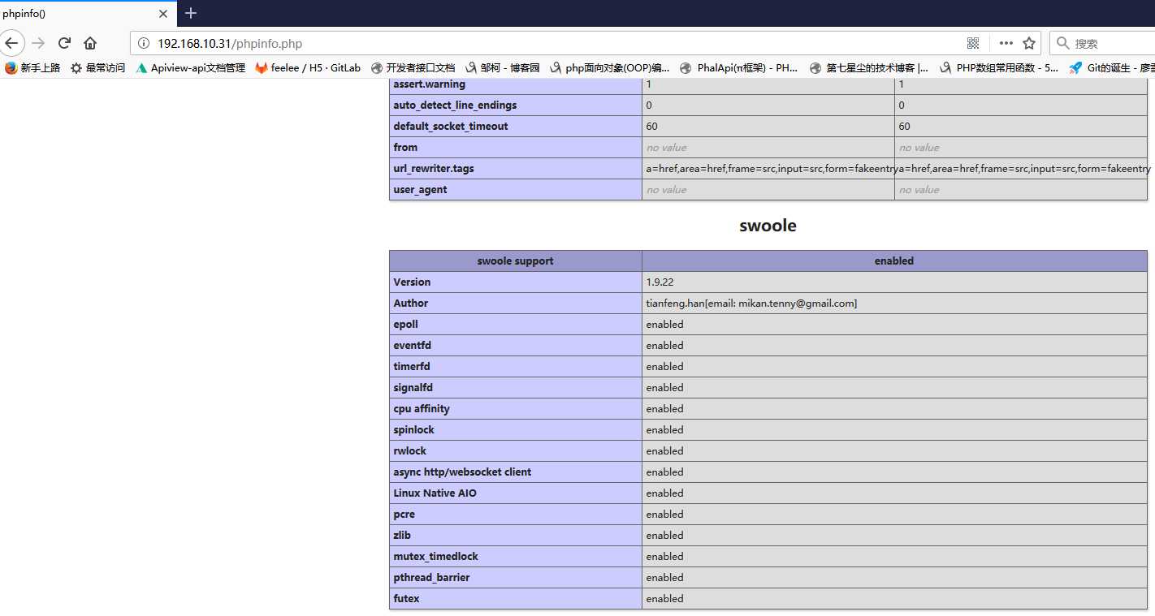Open the PhalApi(π框架) bookmark
The height and width of the screenshot is (616, 1155).
pos(739,68)
